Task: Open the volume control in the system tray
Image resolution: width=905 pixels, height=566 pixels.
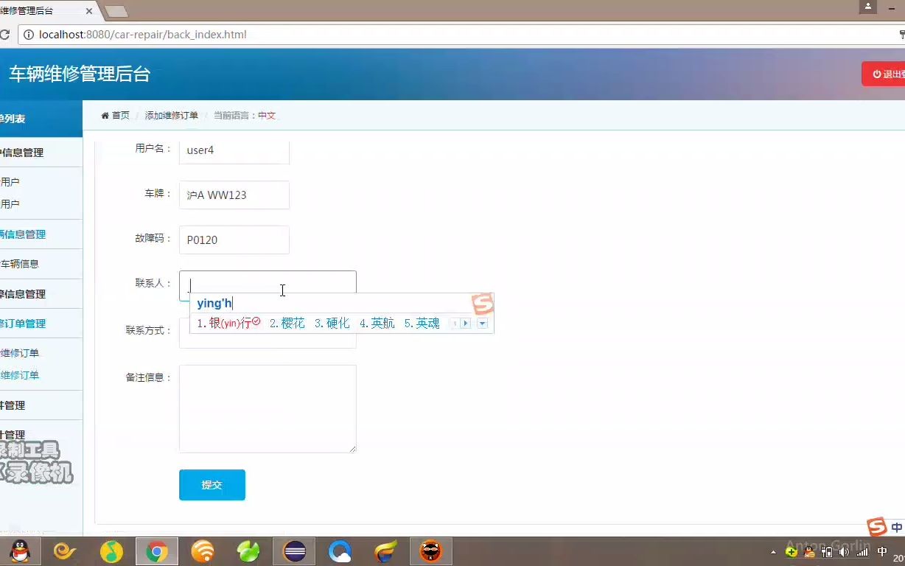Action: 843,551
